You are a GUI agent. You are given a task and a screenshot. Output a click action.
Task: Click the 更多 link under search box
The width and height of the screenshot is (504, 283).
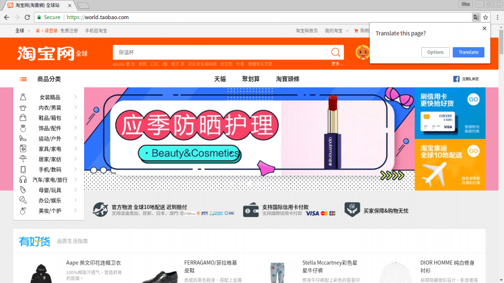[x=337, y=64]
